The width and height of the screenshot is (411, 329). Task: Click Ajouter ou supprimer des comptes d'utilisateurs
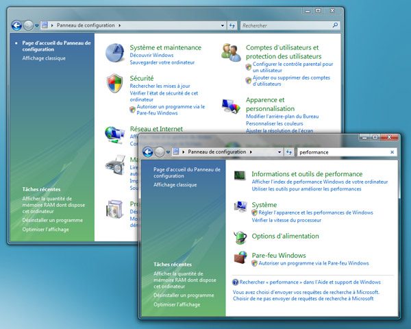click(x=291, y=81)
